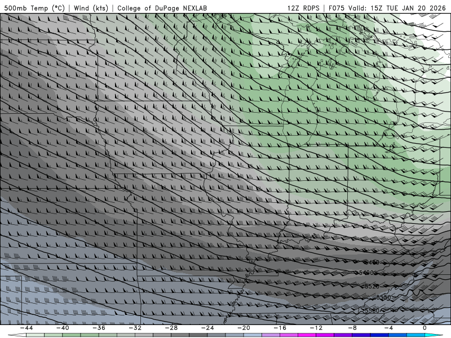Pick the cyan arrow swatch past 0
Image resolution: width=451 pixels, height=338 pixels.
point(434,335)
